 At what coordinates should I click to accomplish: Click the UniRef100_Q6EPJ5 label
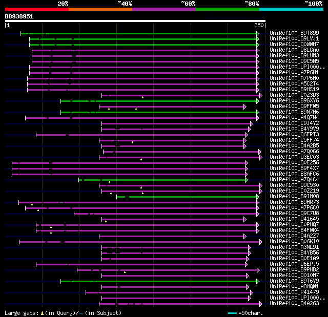click(294, 264)
